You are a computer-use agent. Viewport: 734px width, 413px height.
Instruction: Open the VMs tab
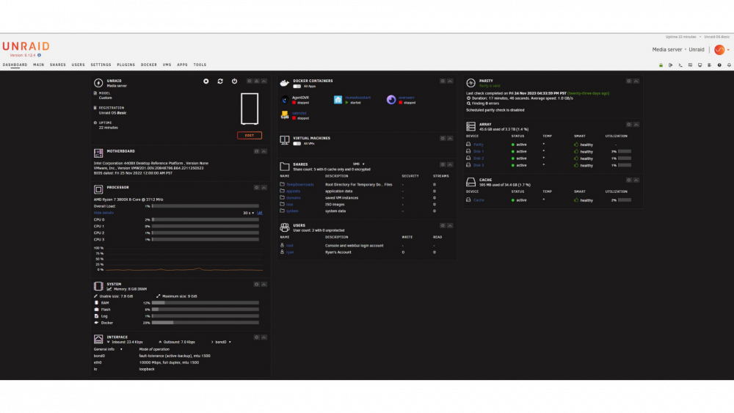167,65
